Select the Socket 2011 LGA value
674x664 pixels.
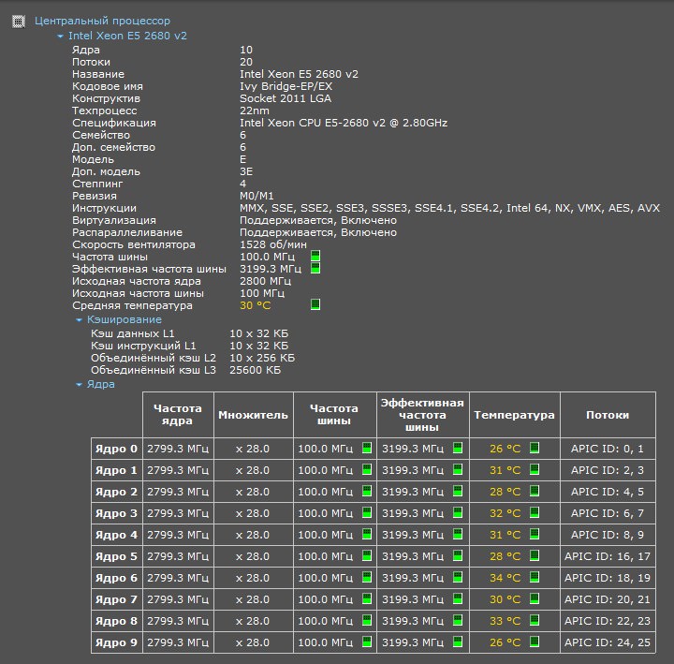[286, 98]
